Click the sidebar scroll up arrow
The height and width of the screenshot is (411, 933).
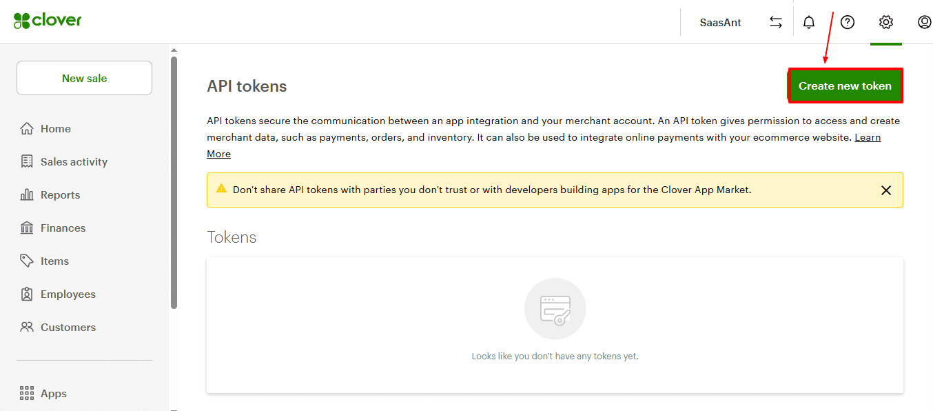[x=174, y=50]
